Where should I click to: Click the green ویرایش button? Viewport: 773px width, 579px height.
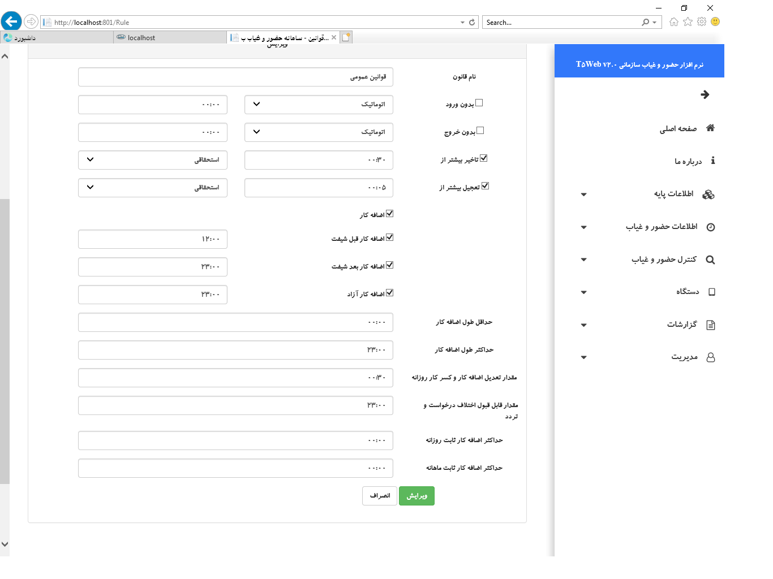[416, 496]
